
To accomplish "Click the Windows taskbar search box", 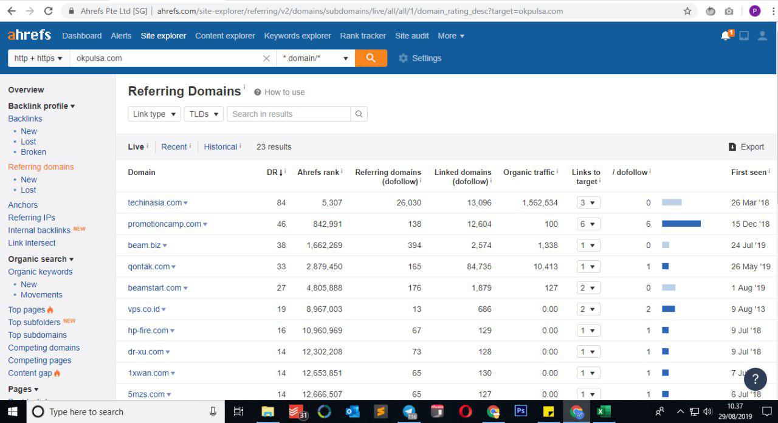I will 125,411.
